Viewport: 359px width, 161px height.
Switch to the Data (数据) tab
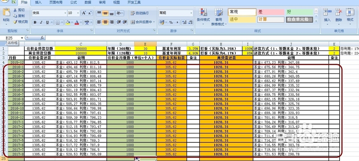click(x=88, y=3)
